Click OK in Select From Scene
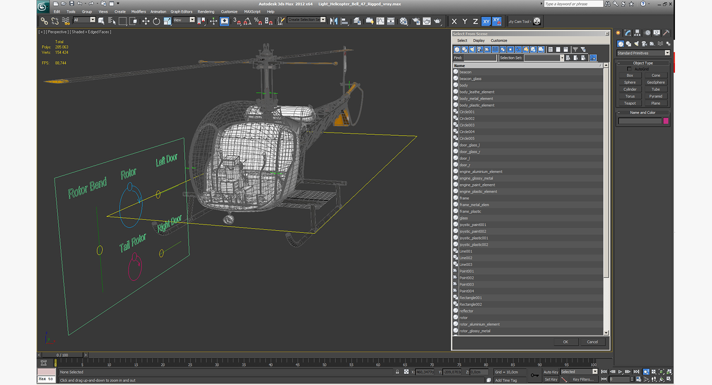Image resolution: width=712 pixels, height=385 pixels. [x=565, y=342]
